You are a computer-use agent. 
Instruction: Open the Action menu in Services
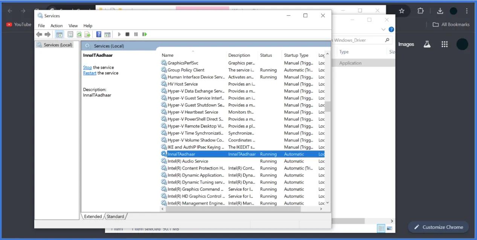(56, 26)
